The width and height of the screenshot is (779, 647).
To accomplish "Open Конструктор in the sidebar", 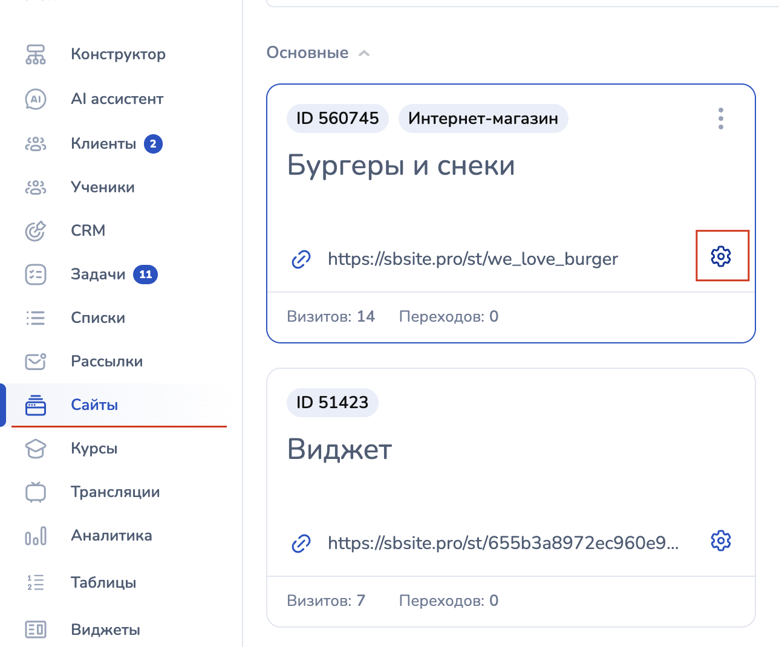I will pos(118,54).
